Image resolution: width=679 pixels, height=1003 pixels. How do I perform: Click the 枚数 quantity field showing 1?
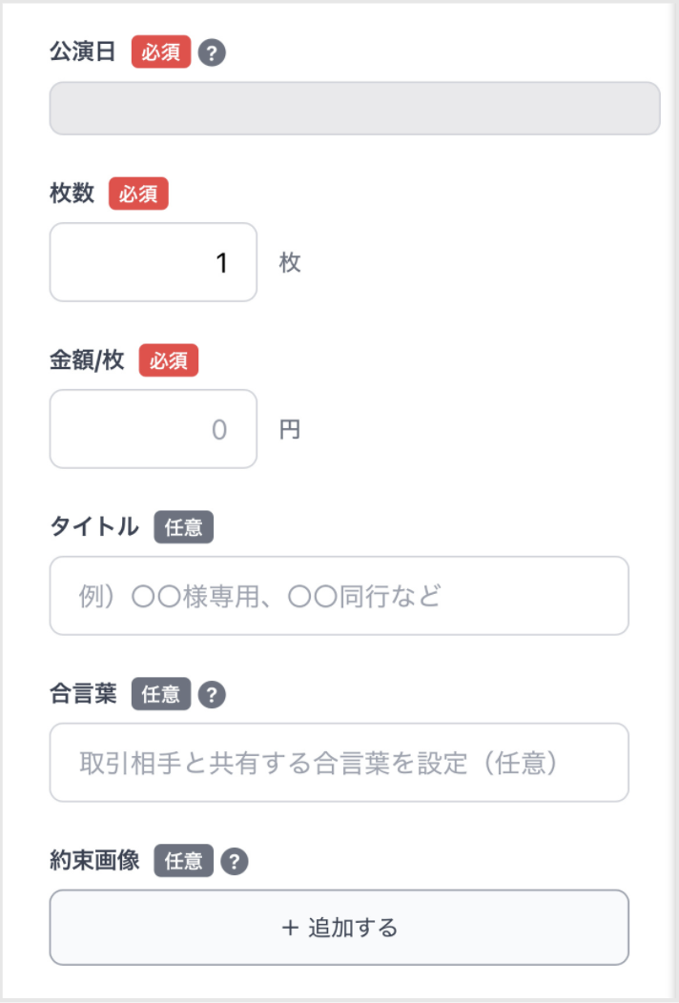click(x=153, y=262)
